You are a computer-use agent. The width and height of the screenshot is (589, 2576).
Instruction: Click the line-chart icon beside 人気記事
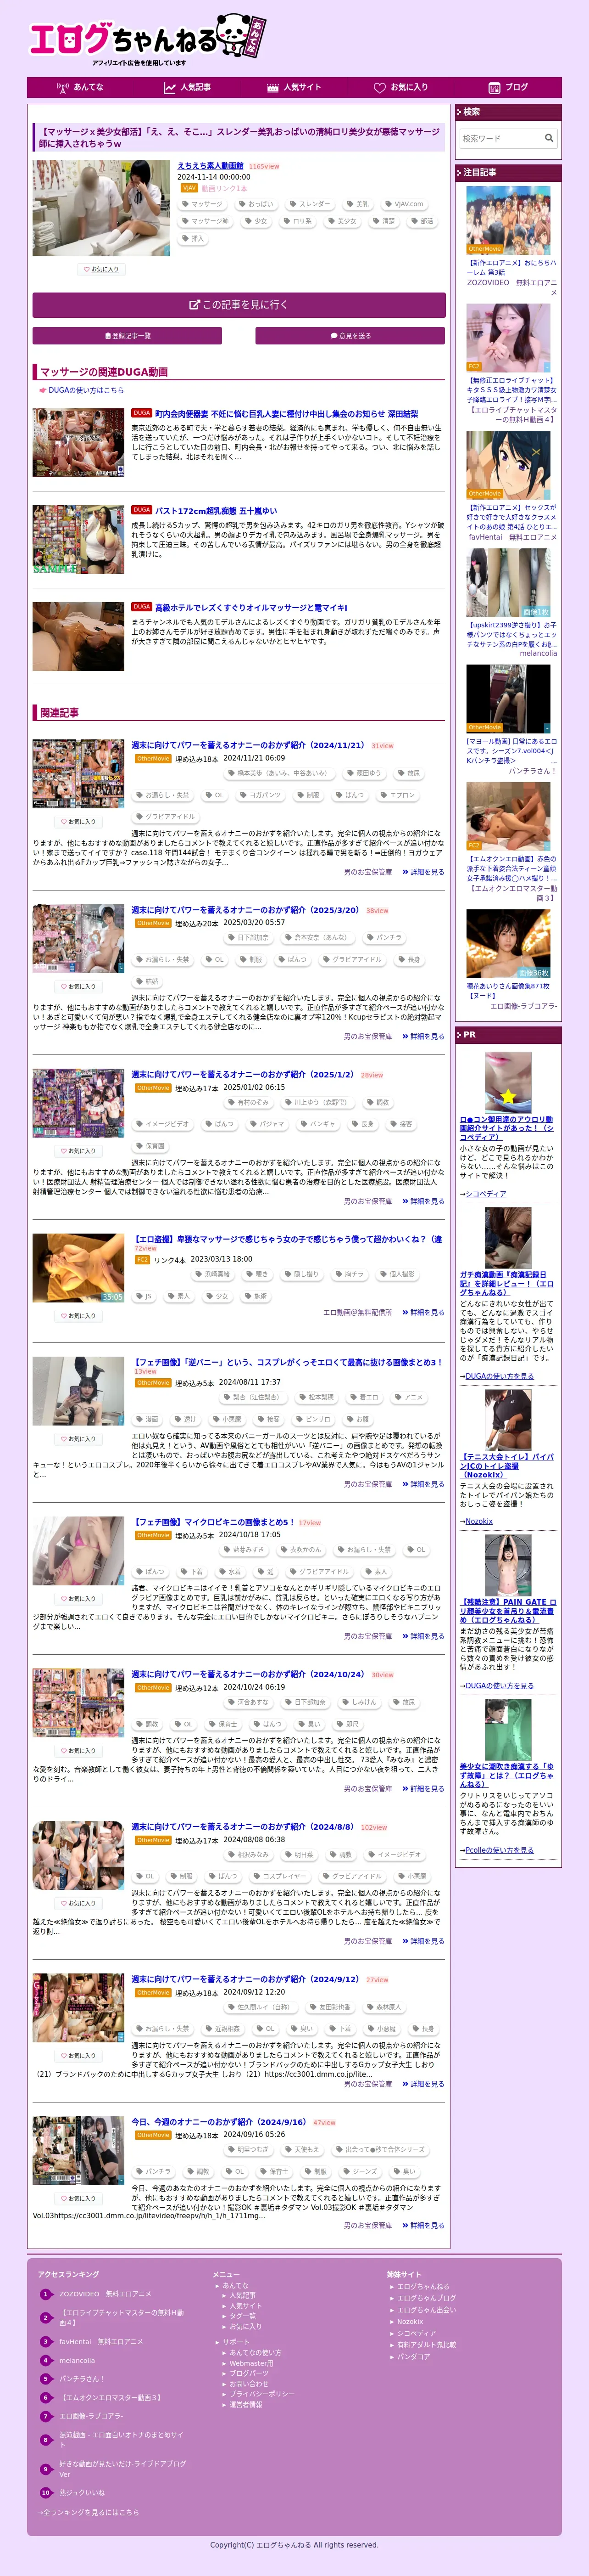170,88
